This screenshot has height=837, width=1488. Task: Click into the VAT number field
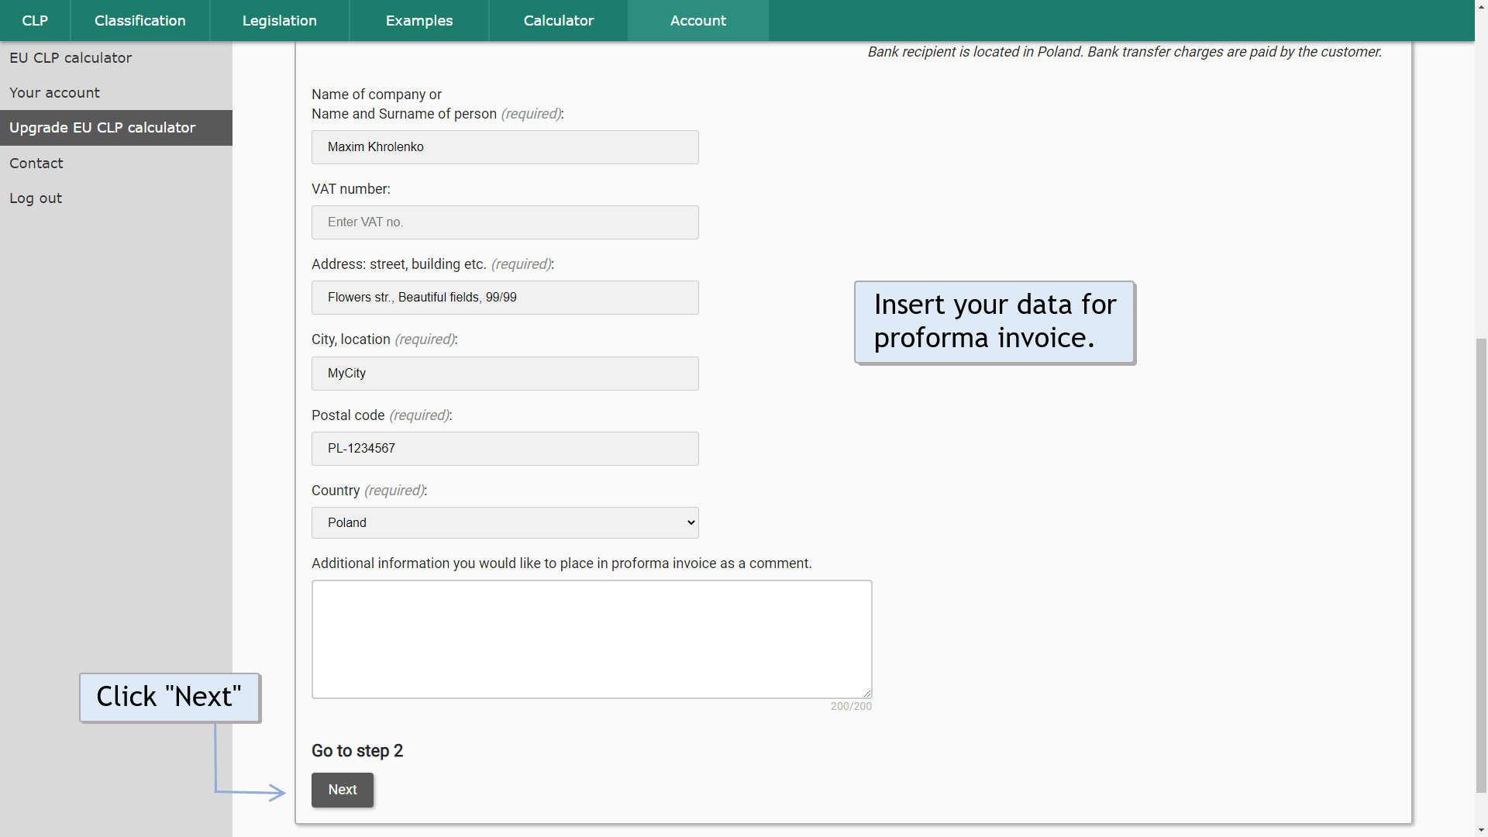click(x=505, y=222)
